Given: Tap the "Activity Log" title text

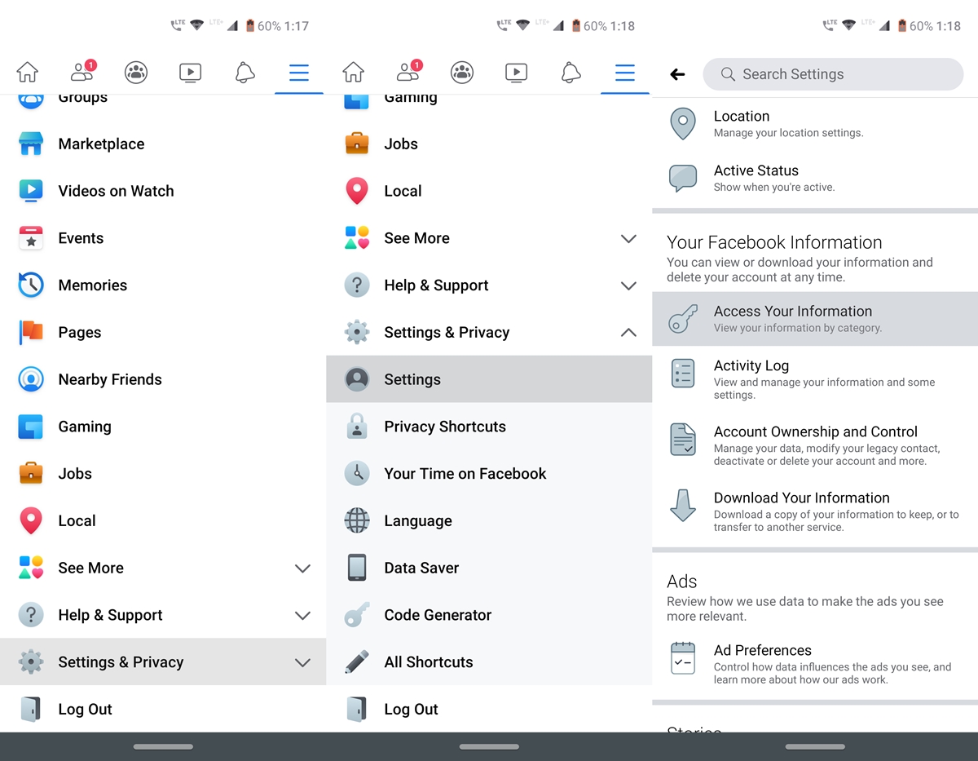Looking at the screenshot, I should click(751, 366).
